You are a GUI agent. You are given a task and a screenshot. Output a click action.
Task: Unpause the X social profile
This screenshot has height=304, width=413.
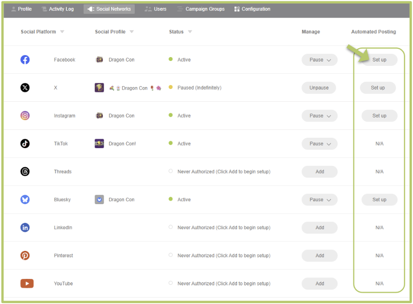coord(319,88)
